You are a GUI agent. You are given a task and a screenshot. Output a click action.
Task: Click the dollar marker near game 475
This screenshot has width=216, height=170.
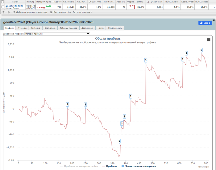coord(146,60)
